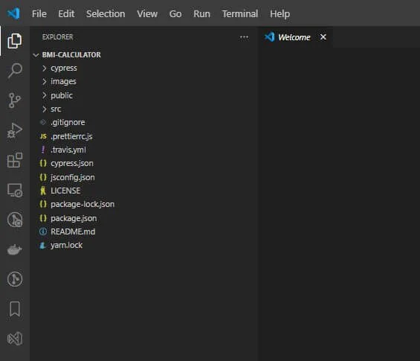
Task: Open the Extensions view
Action: click(15, 160)
